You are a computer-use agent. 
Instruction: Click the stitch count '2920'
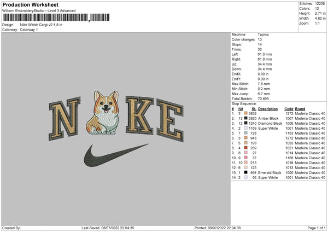click(x=252, y=119)
